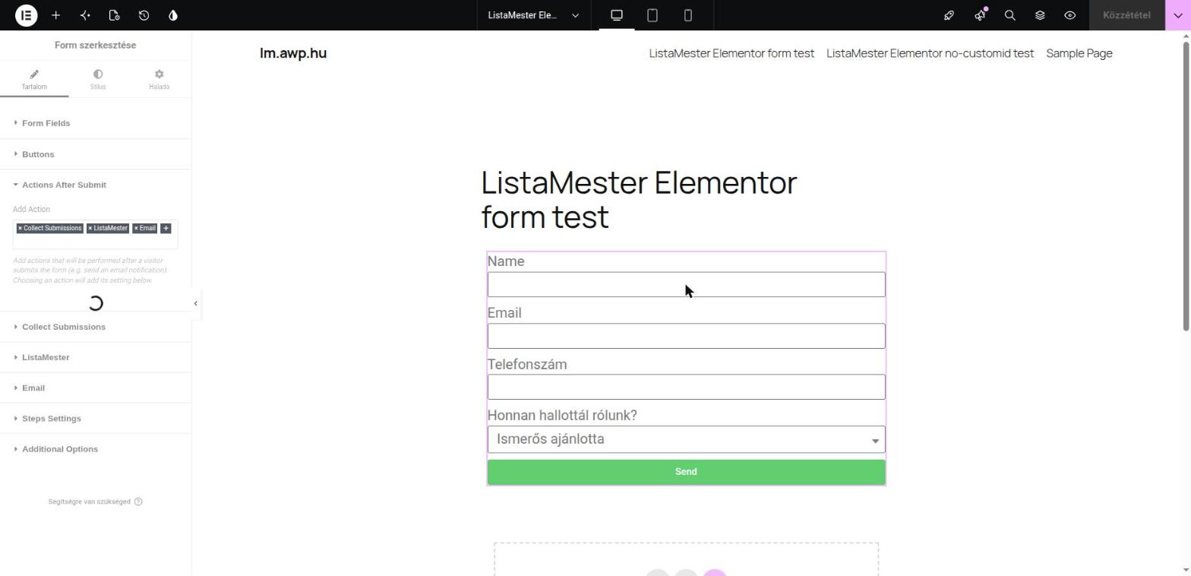Click the green Send button
The width and height of the screenshot is (1191, 576).
686,472
